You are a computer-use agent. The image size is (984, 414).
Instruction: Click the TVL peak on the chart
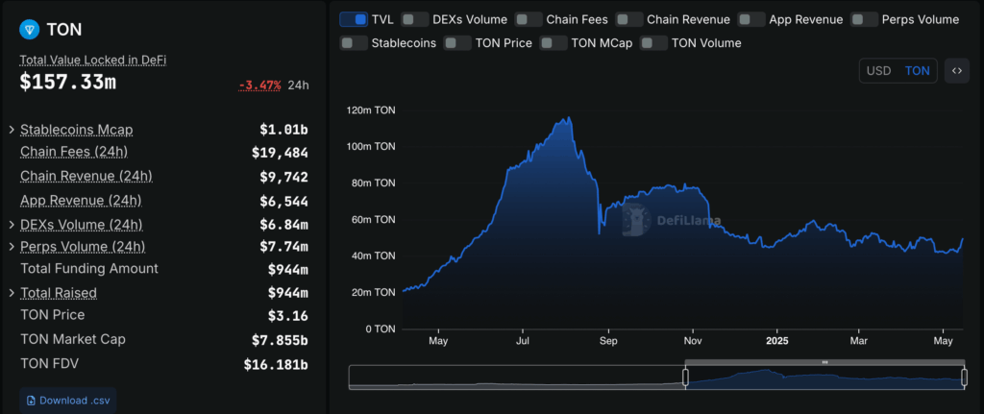[x=569, y=118]
